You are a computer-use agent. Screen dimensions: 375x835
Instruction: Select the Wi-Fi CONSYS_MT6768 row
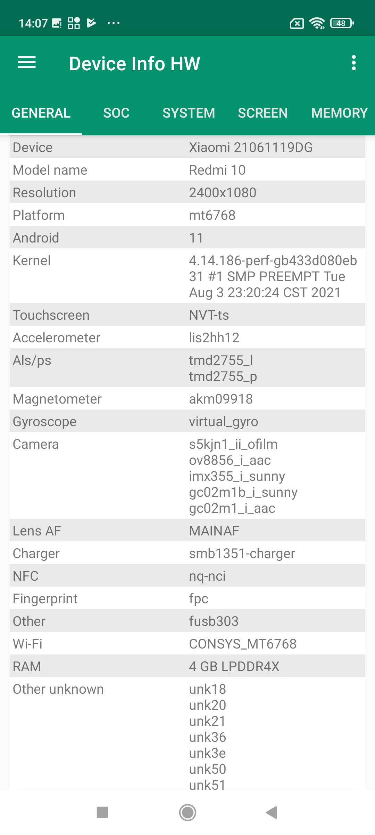tap(187, 644)
